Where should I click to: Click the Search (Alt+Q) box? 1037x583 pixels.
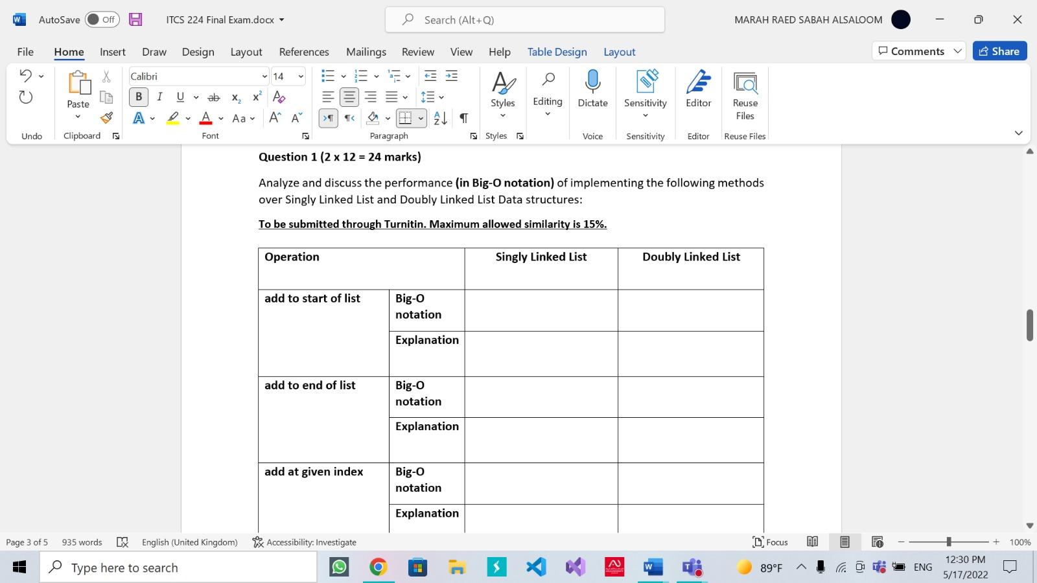524,19
